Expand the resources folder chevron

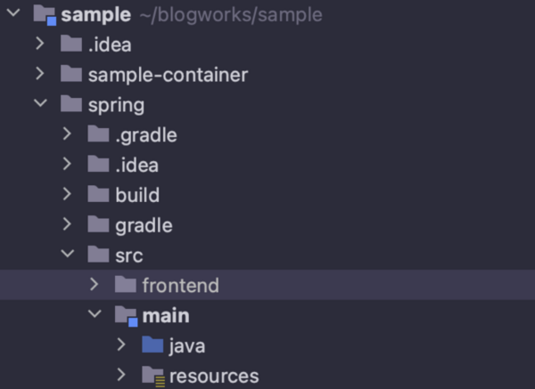pos(120,375)
